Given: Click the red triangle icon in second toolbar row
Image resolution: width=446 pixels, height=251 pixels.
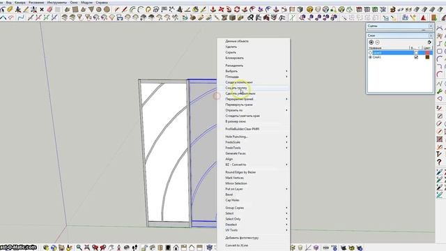Looking at the screenshot, I should (x=424, y=17).
